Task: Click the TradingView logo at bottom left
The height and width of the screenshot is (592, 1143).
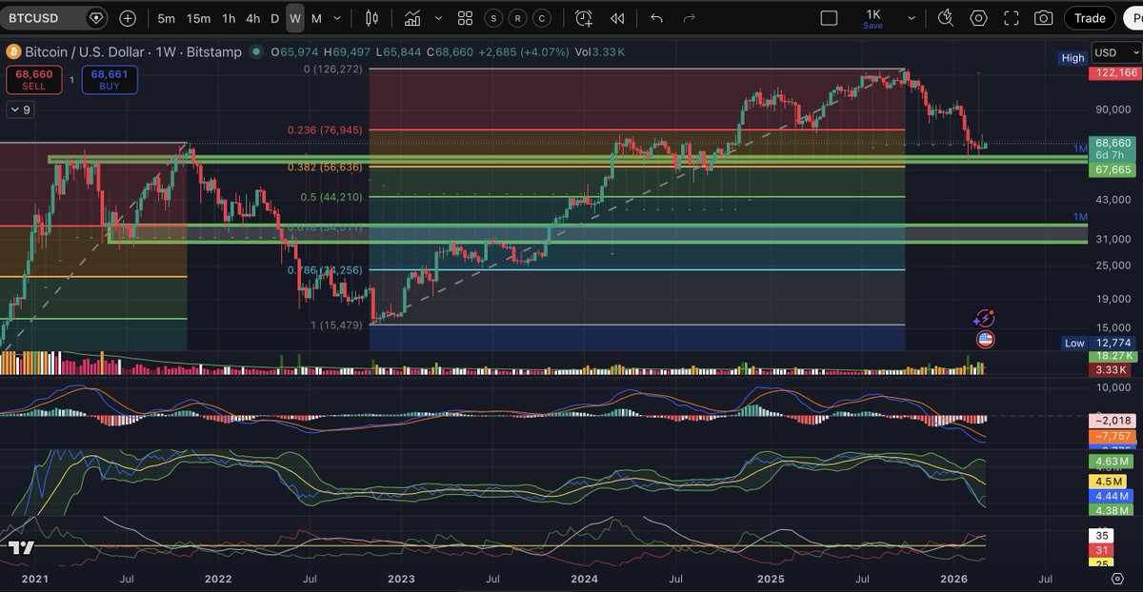Action: 21,548
